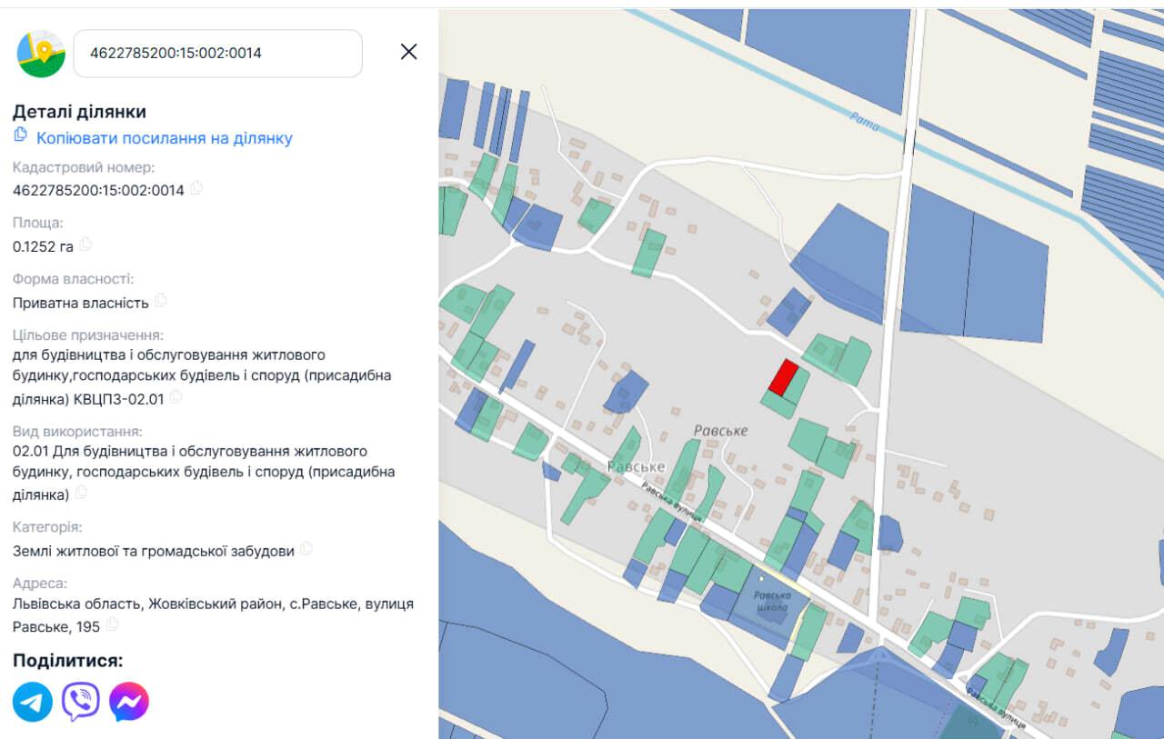The width and height of the screenshot is (1164, 739).
Task: Click the cadastral number search field
Action: pyautogui.click(x=216, y=54)
